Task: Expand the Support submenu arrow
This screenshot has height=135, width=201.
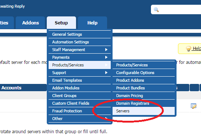Action: point(106,73)
